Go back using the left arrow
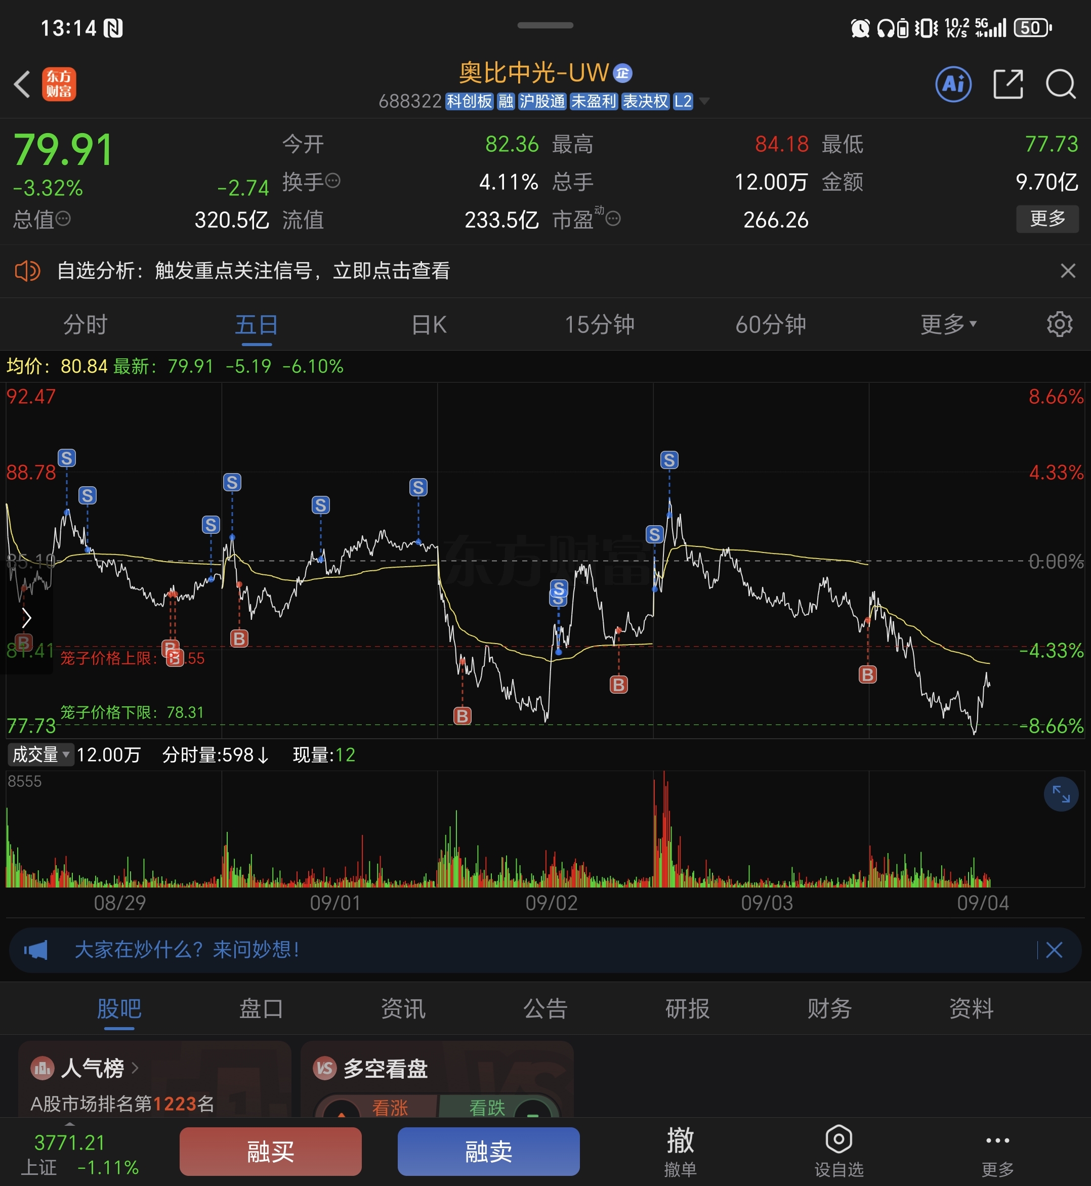The image size is (1091, 1186). point(22,84)
